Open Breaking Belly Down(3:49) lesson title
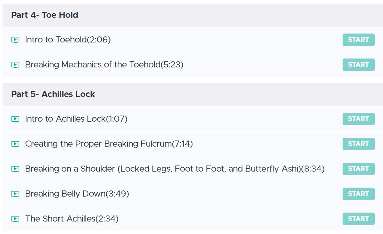This screenshot has height=234, width=383. pyautogui.click(x=77, y=194)
